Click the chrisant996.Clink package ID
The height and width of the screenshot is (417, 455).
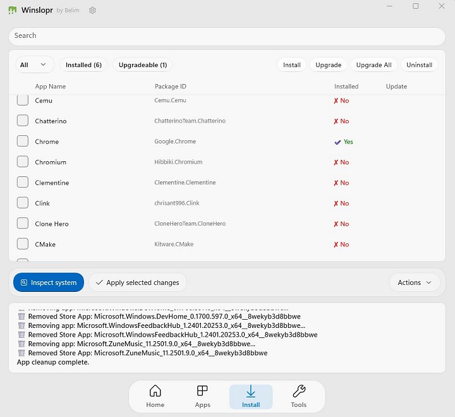(x=177, y=203)
